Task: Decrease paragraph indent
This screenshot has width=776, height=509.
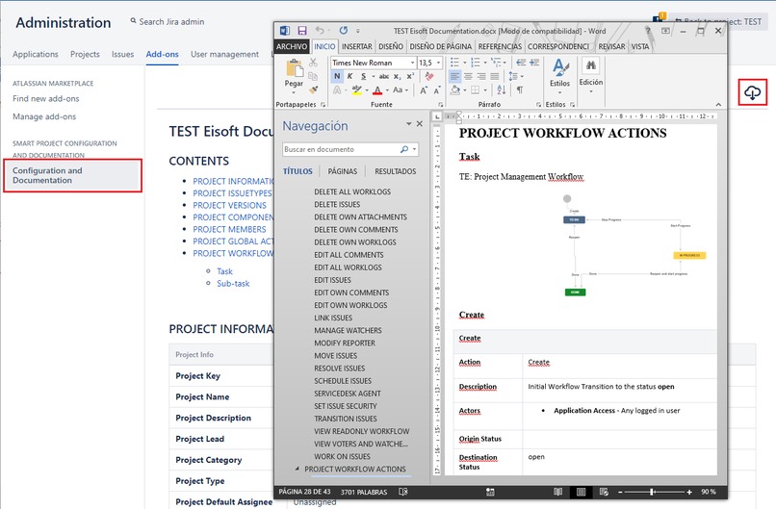Action: 521,63
